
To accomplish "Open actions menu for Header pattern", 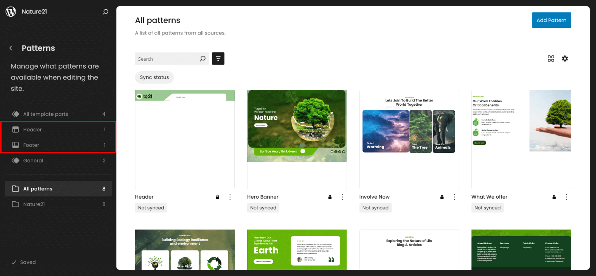I will click(230, 197).
